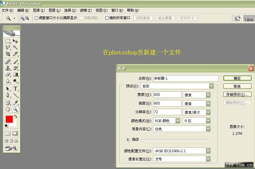The width and height of the screenshot is (255, 169).
Task: Click the swap foreground/background colors arrow
Action: [16, 116]
